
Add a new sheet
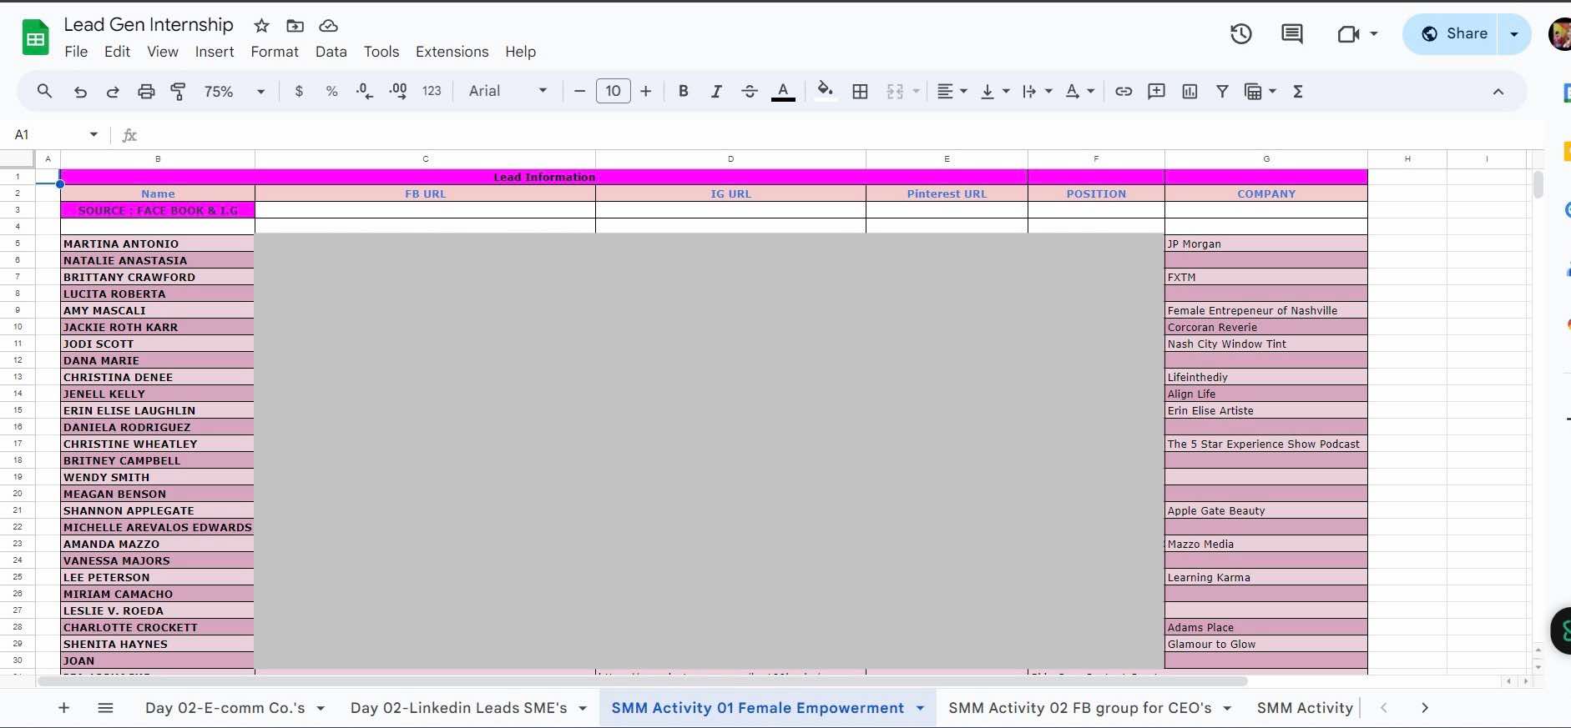pyautogui.click(x=63, y=708)
